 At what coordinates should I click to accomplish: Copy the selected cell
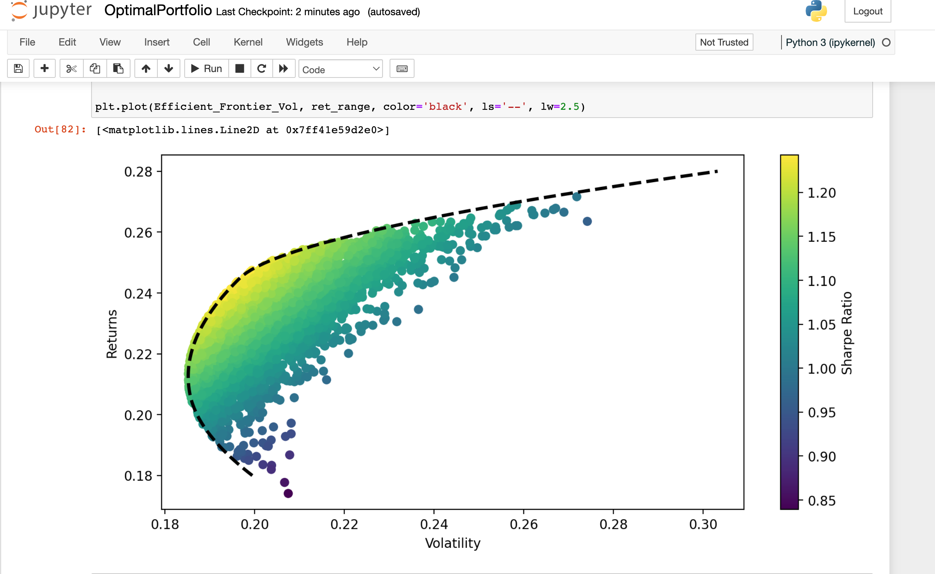95,69
